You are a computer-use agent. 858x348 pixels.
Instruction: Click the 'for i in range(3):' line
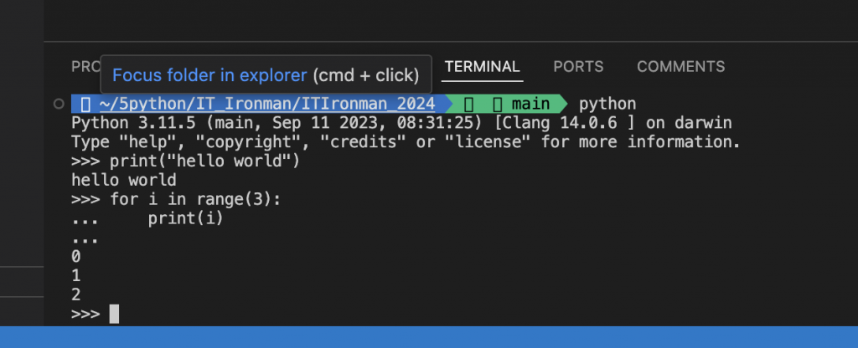[x=176, y=199]
